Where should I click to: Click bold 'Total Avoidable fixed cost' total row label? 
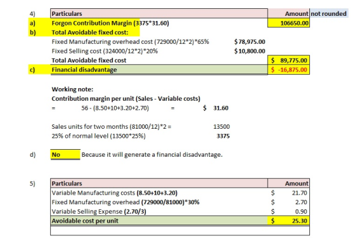(89, 60)
